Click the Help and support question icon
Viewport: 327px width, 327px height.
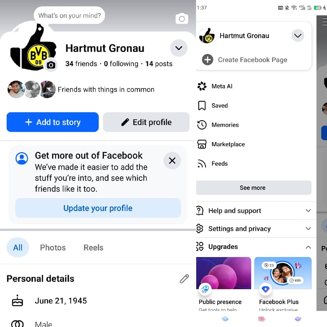tap(200, 211)
